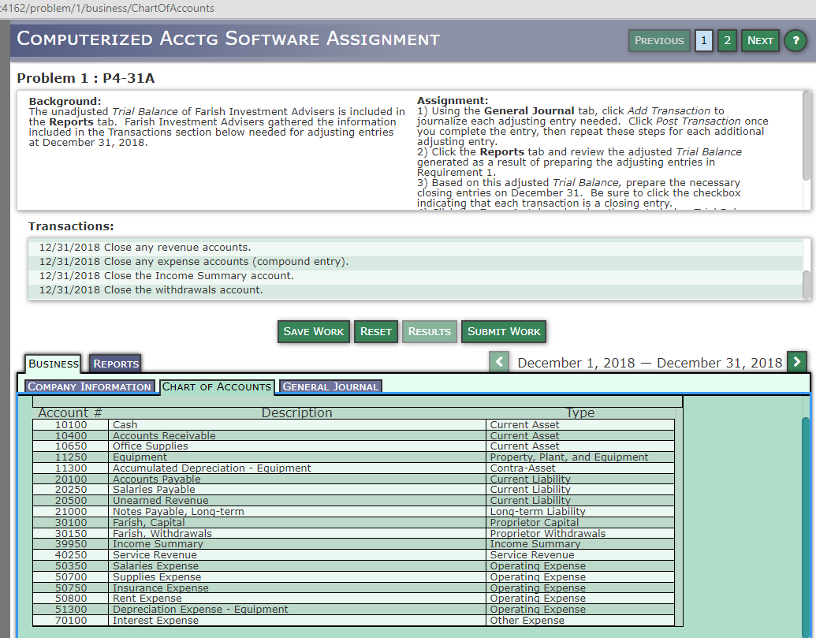This screenshot has width=816, height=638.
Task: Click the Transactions list scrollbar
Action: (x=807, y=285)
